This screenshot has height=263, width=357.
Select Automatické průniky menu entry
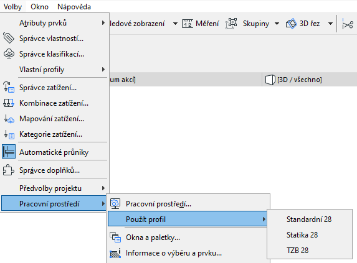click(x=54, y=152)
